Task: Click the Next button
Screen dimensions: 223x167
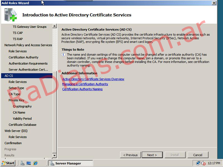Action: [152, 155]
